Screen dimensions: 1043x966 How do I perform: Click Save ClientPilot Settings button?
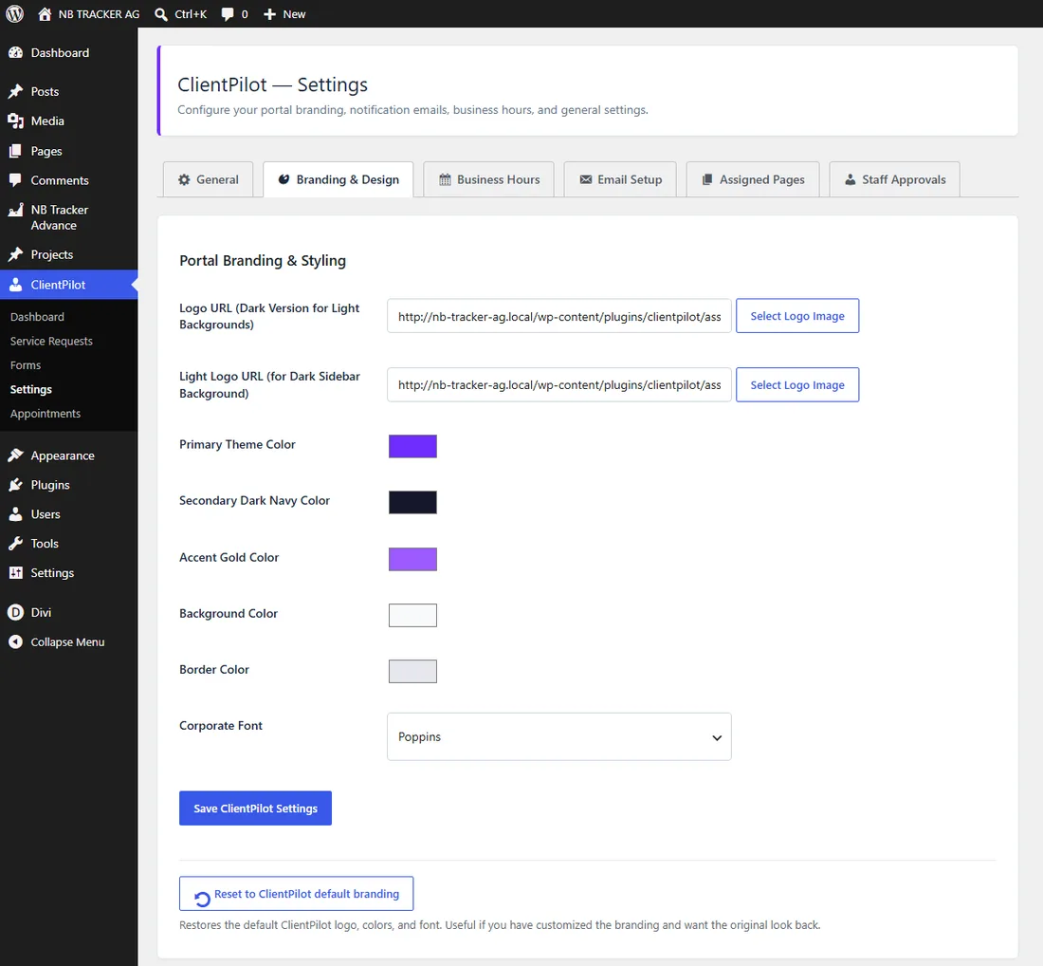255,808
